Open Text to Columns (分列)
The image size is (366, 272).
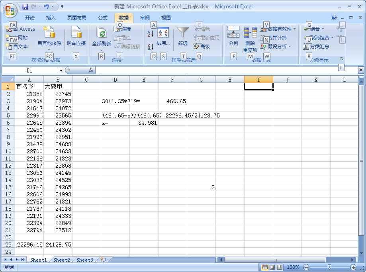(233, 36)
